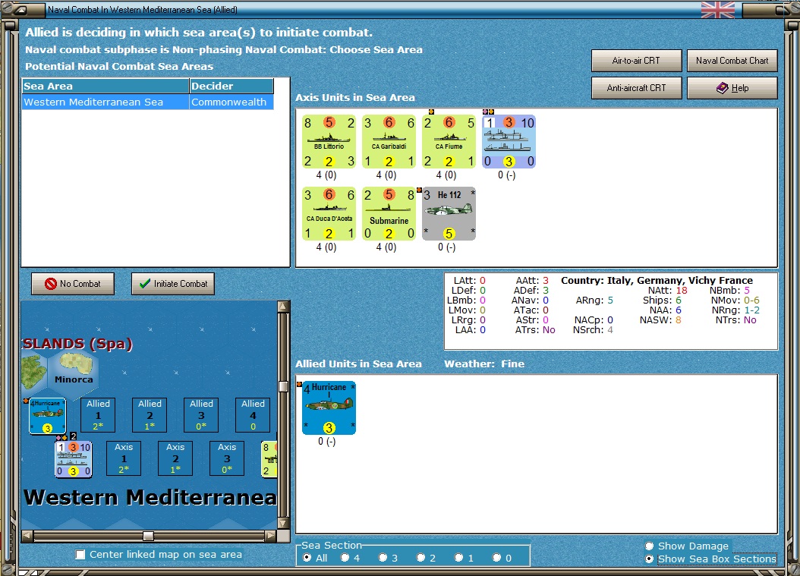Image resolution: width=800 pixels, height=576 pixels.
Task: Click the mini map scroll right arrow
Action: coord(271,536)
